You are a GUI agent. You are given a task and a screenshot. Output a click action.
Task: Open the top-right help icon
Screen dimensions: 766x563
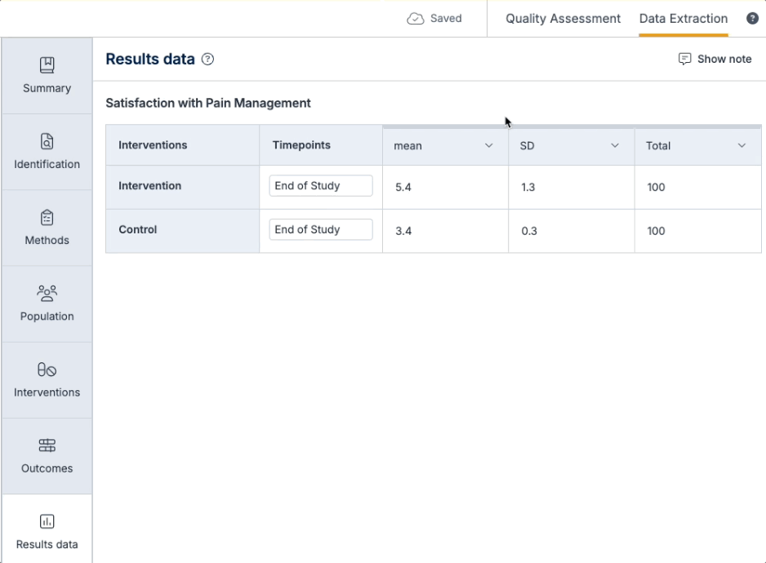(752, 19)
